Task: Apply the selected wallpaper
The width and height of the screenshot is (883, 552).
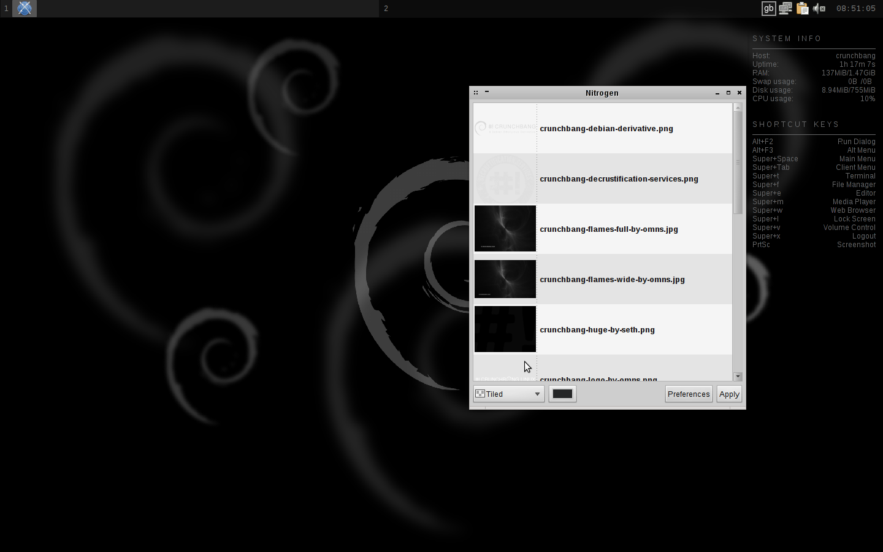Action: coord(729,394)
